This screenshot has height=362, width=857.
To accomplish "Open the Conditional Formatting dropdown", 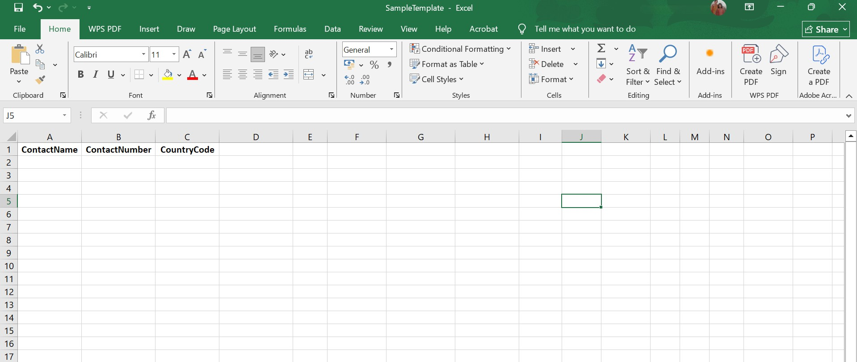I will click(x=460, y=49).
